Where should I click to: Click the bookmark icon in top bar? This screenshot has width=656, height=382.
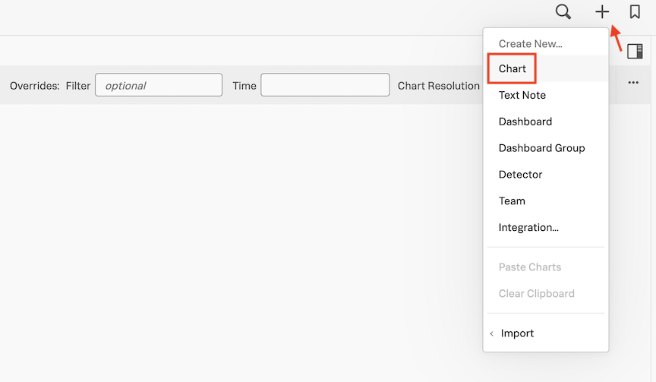635,12
